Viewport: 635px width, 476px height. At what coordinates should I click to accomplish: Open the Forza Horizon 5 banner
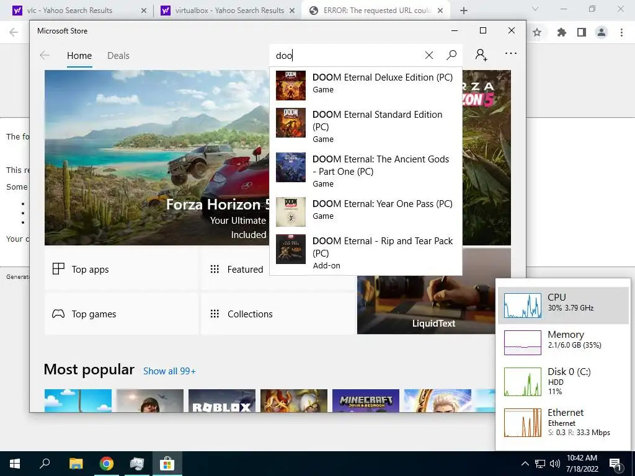click(x=157, y=157)
